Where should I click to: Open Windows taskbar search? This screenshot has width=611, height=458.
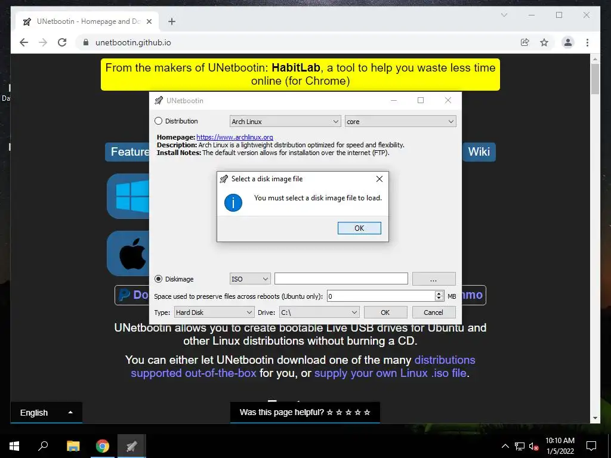tap(43, 446)
